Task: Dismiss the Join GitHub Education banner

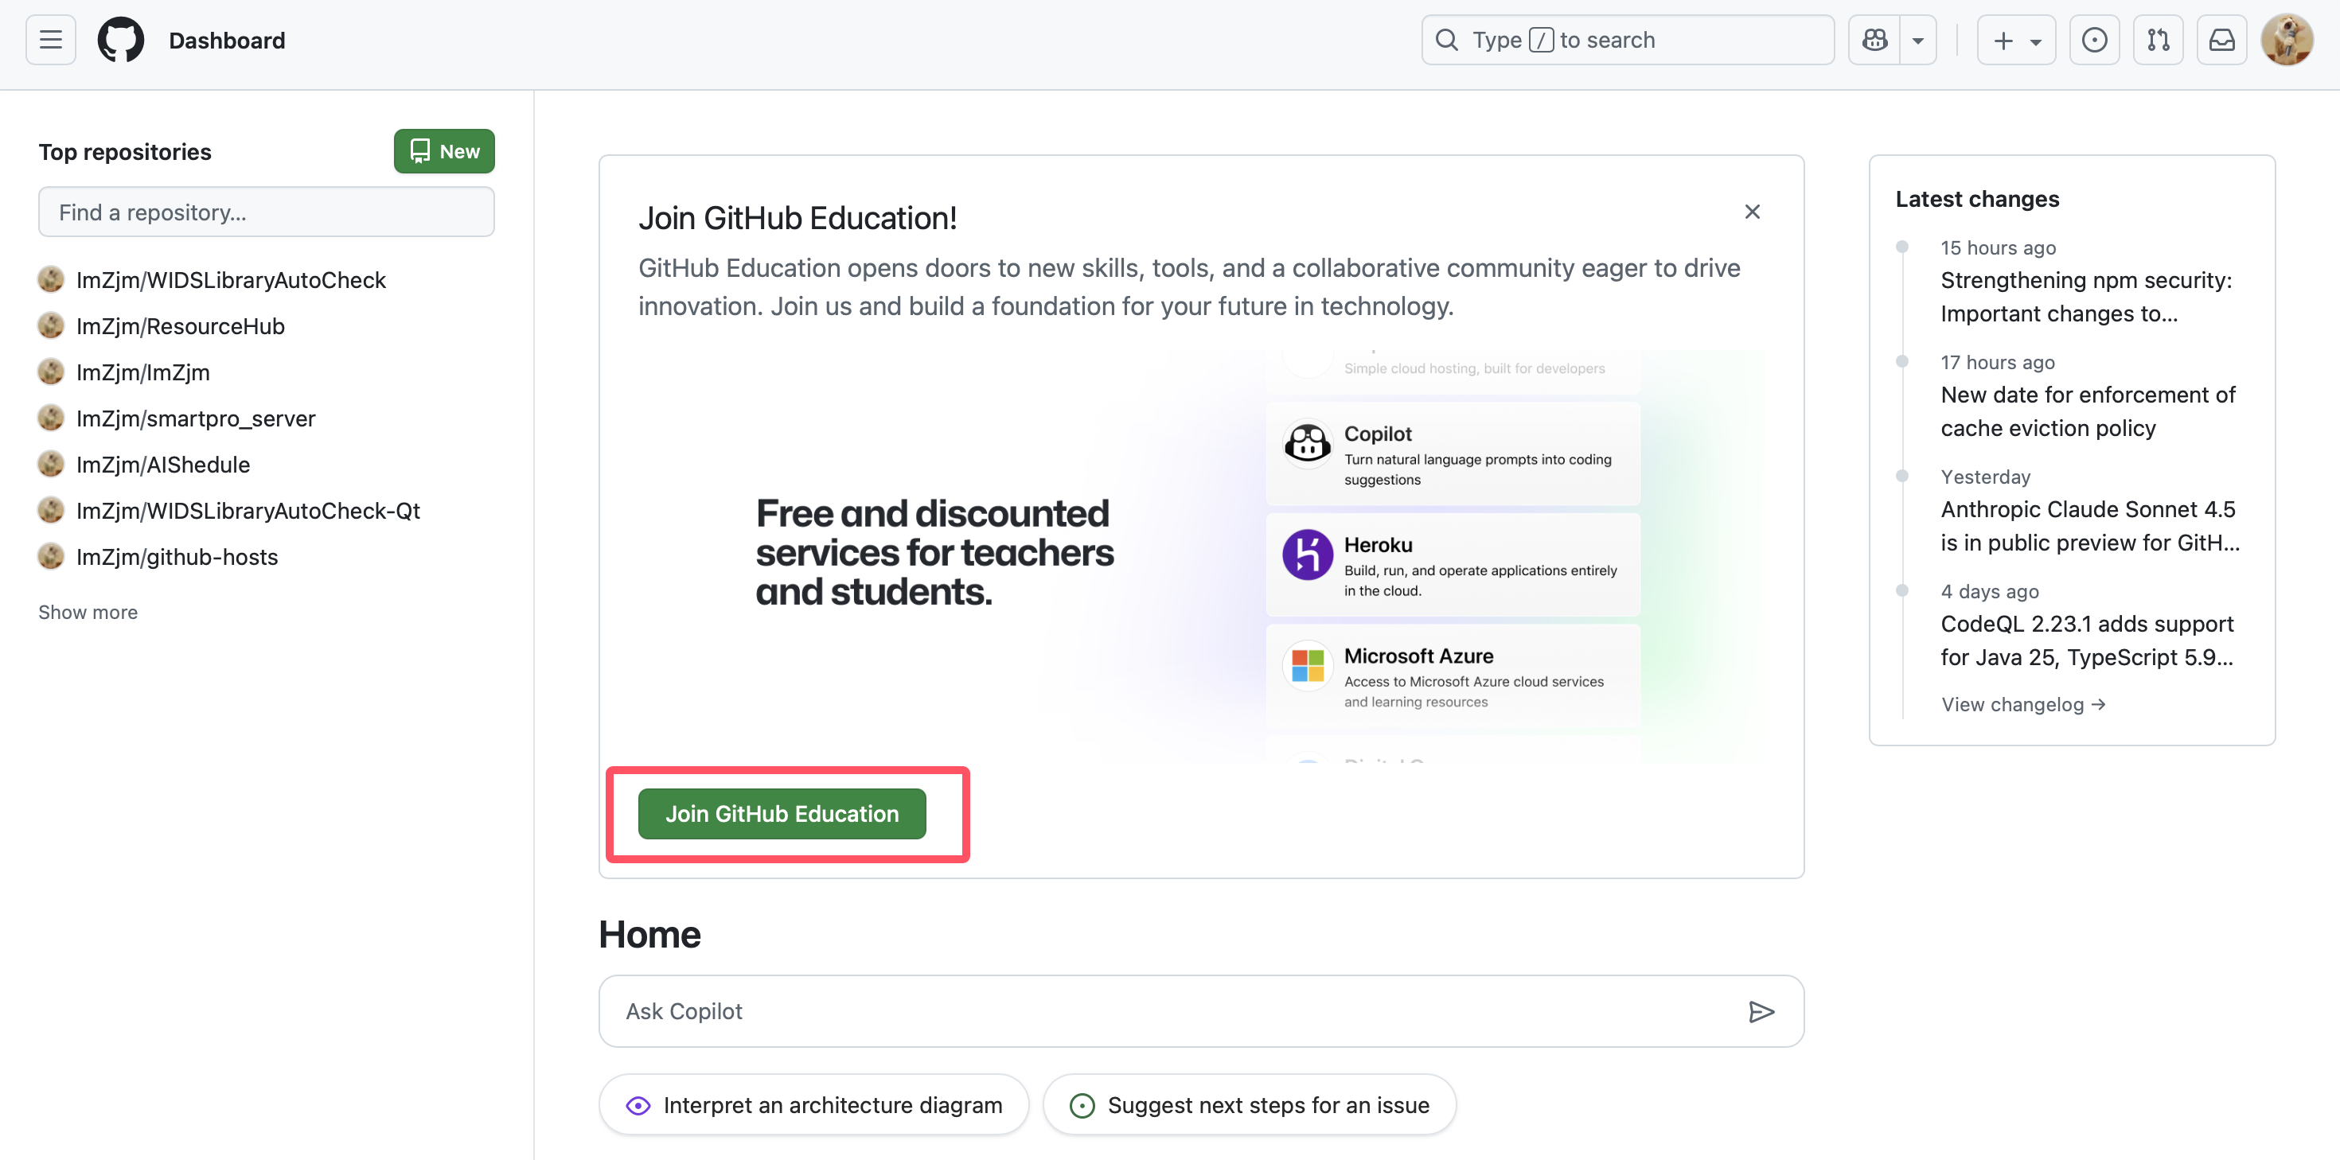Action: [1751, 212]
